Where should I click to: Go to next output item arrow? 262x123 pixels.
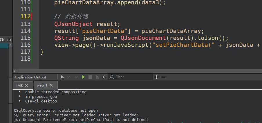tap(76, 77)
